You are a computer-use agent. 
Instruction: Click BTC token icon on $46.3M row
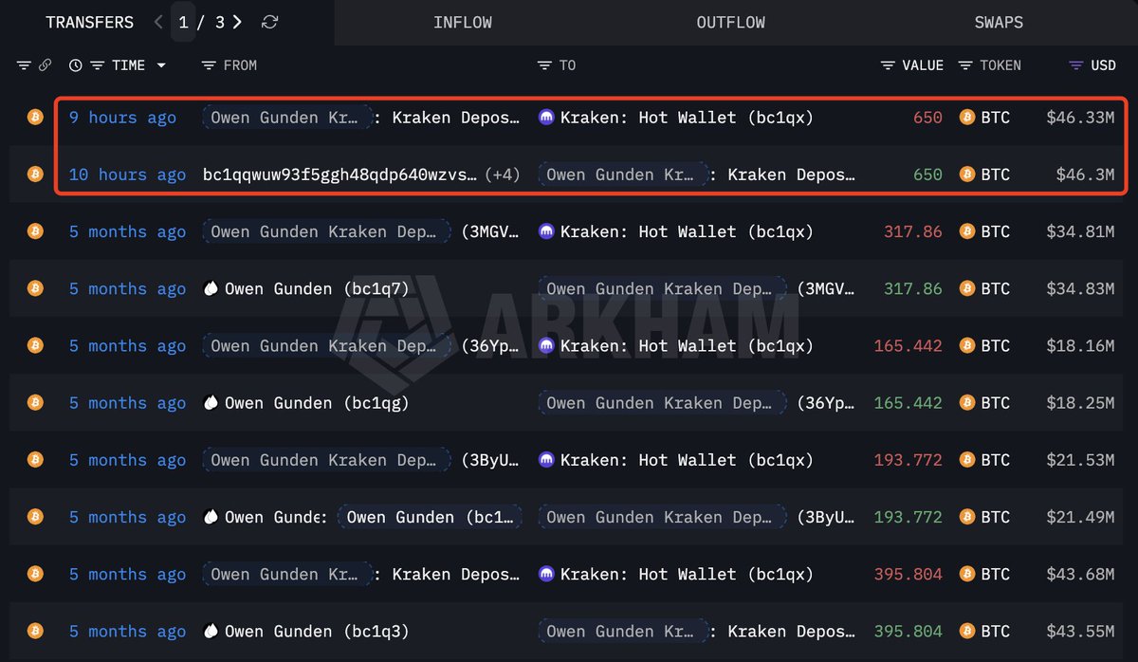pyautogui.click(x=967, y=175)
